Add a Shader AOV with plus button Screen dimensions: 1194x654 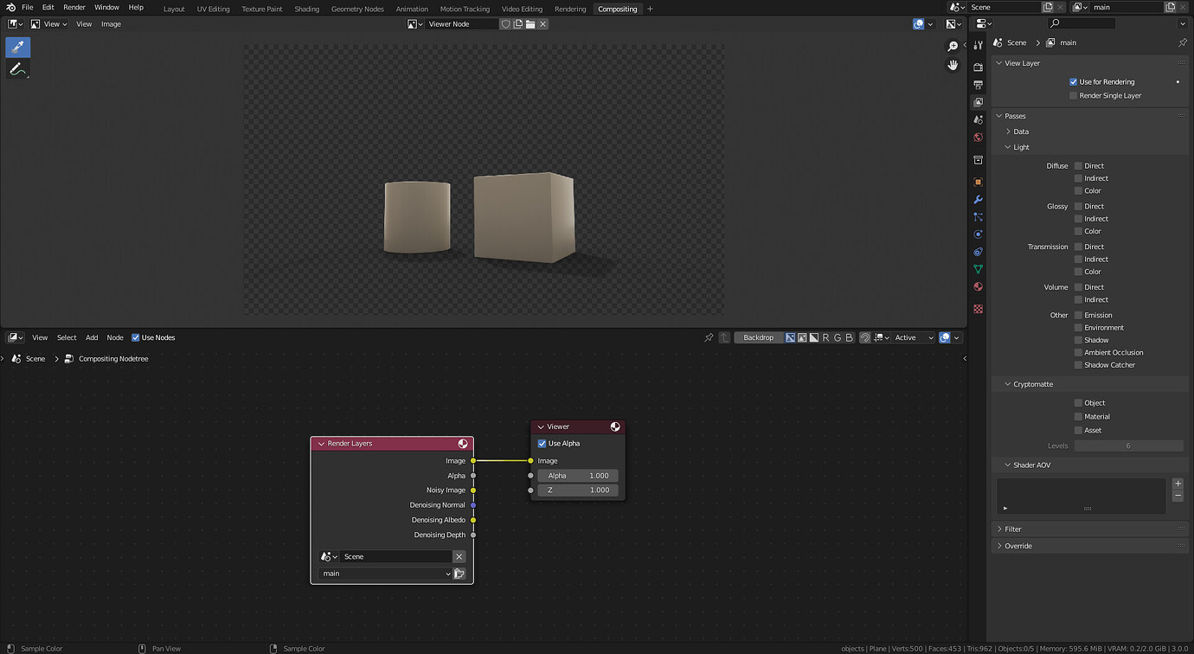coord(1178,484)
